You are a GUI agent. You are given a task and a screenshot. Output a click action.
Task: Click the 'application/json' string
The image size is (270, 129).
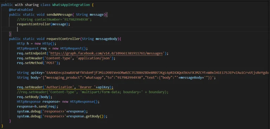tap(94, 58)
